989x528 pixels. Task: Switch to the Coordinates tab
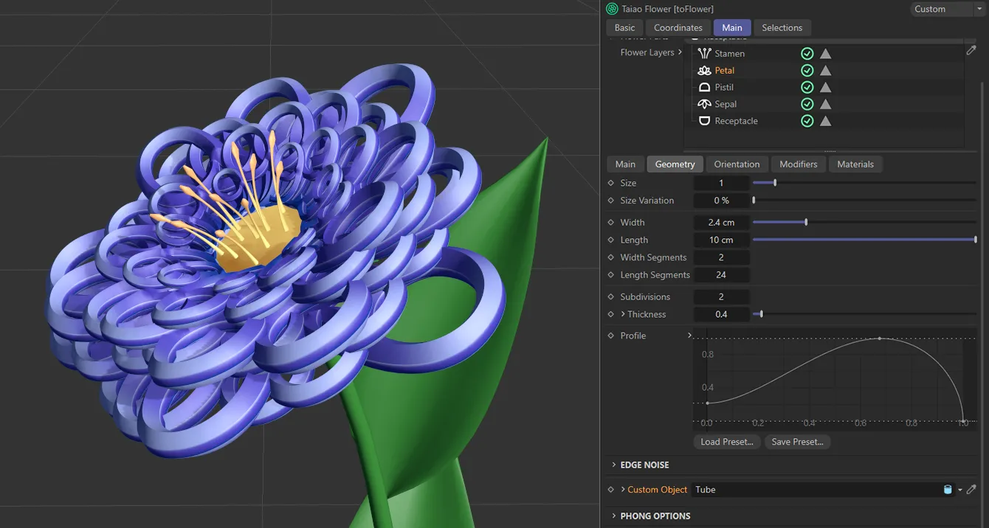coord(678,27)
